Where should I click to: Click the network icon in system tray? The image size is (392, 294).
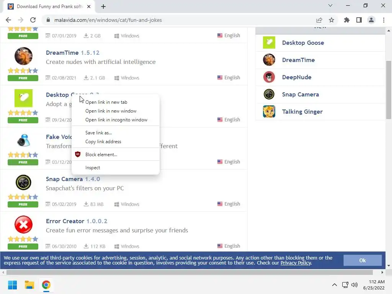pos(345,285)
